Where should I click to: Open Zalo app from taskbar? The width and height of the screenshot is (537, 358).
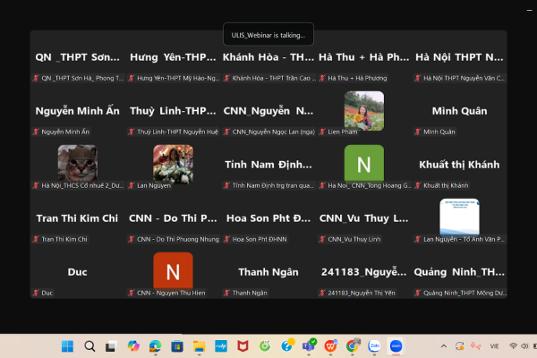(x=374, y=346)
